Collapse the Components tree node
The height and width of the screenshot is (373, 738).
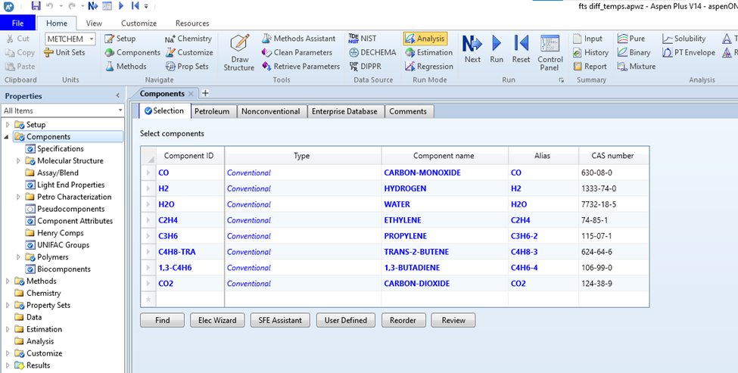[x=7, y=137]
